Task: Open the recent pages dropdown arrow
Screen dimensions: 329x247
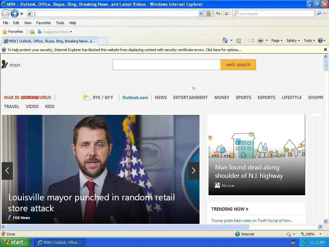Action: pyautogui.click(x=22, y=14)
